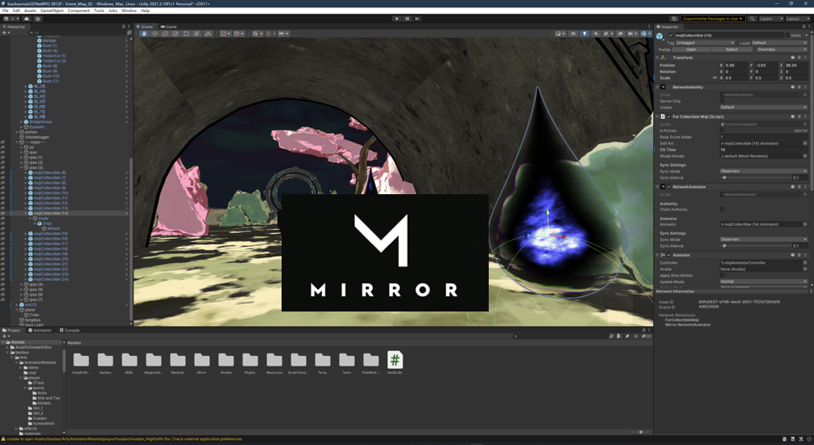The image size is (814, 445).
Task: Click object picker for Self Ani field
Action: click(x=805, y=143)
